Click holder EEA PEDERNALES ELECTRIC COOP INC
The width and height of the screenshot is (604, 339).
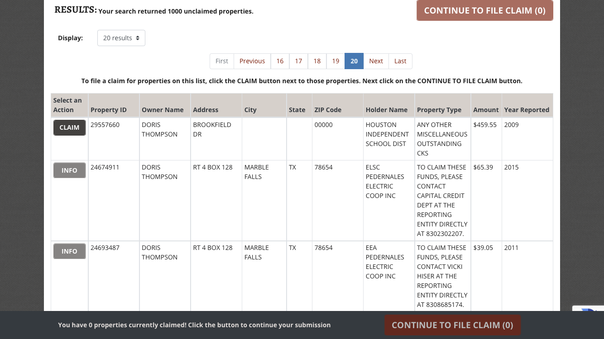click(385, 262)
